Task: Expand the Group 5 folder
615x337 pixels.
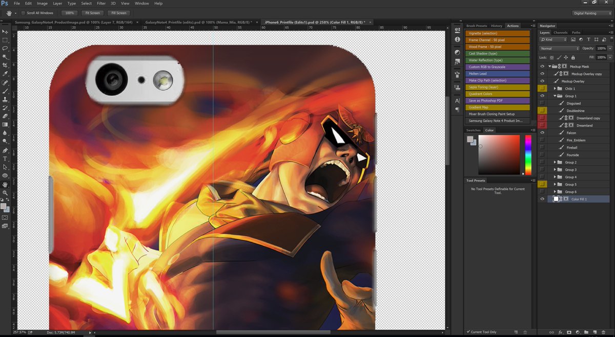Action: [555, 184]
